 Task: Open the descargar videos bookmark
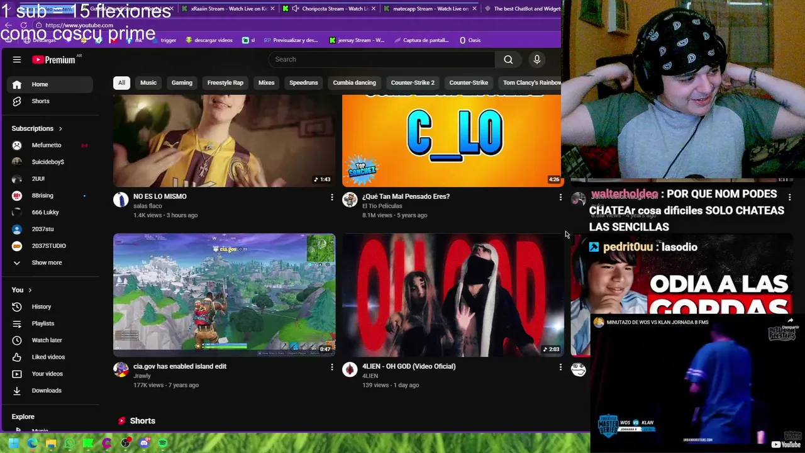209,40
